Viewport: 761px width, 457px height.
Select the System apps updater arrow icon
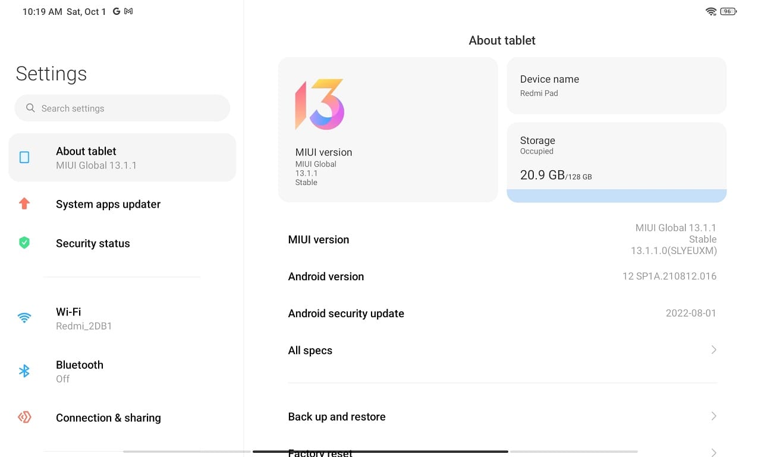pos(24,204)
